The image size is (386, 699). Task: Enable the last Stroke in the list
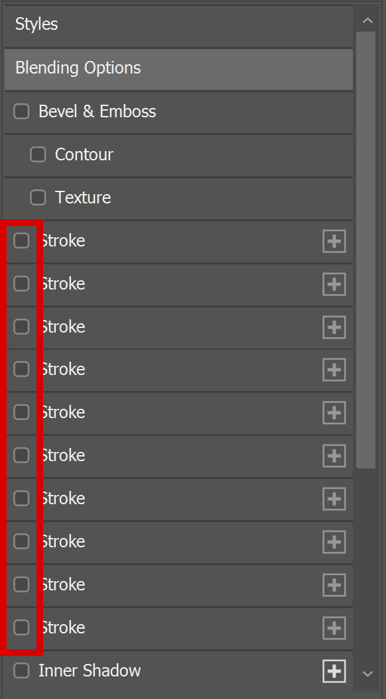click(21, 628)
